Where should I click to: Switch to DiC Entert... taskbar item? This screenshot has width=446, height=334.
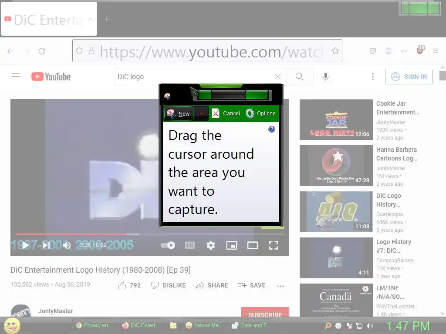point(140,325)
